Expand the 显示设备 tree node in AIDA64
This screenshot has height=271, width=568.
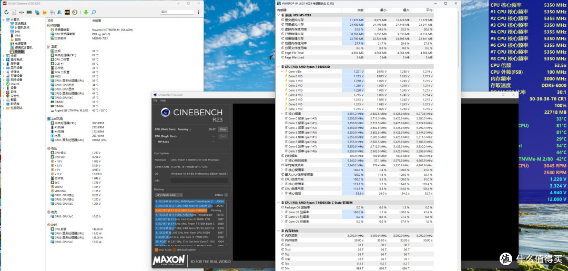(x=3, y=67)
